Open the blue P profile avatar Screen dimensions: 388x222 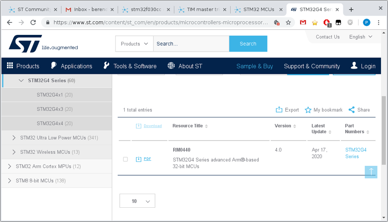[367, 22]
